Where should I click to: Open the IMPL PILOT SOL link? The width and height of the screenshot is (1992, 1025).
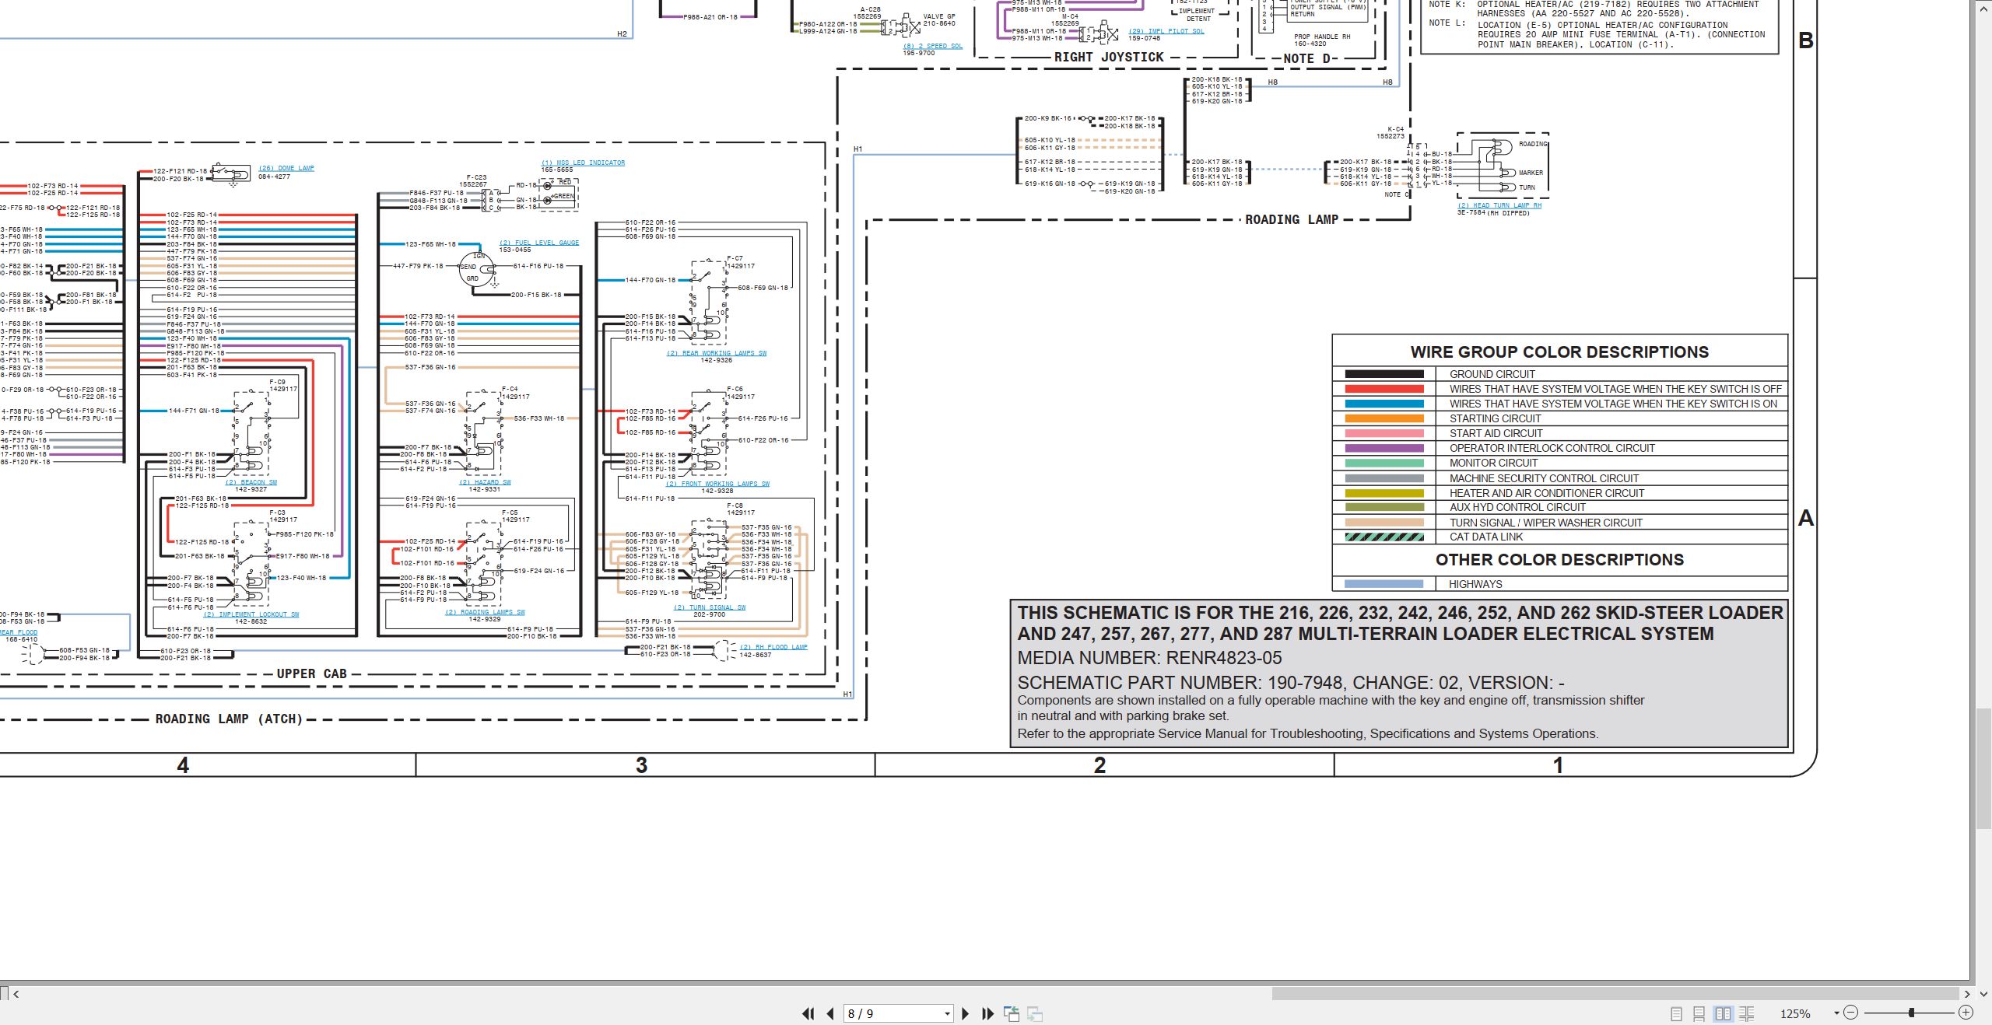pos(1166,31)
